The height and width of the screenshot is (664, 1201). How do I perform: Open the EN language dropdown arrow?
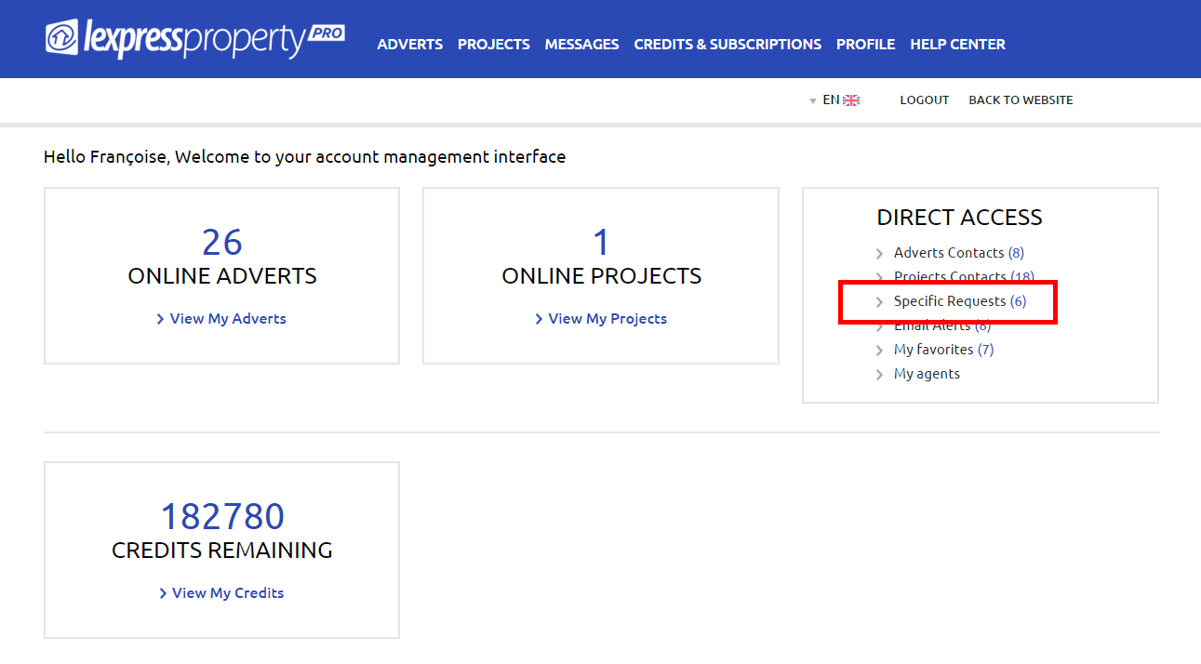(813, 100)
